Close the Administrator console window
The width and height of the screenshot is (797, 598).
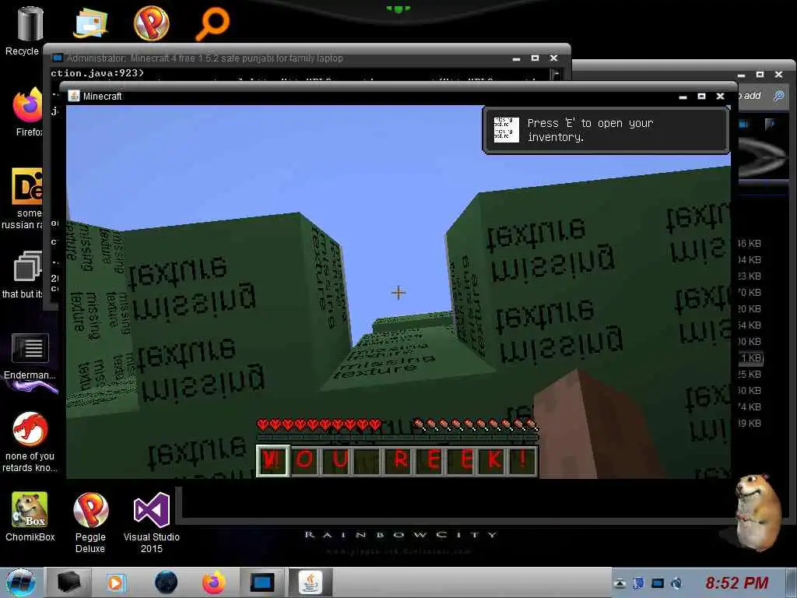coord(553,58)
